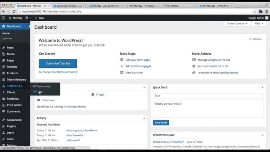The image size is (270, 152).
Task: Click the Clients star icon in sidebar
Action: pos(4,92)
